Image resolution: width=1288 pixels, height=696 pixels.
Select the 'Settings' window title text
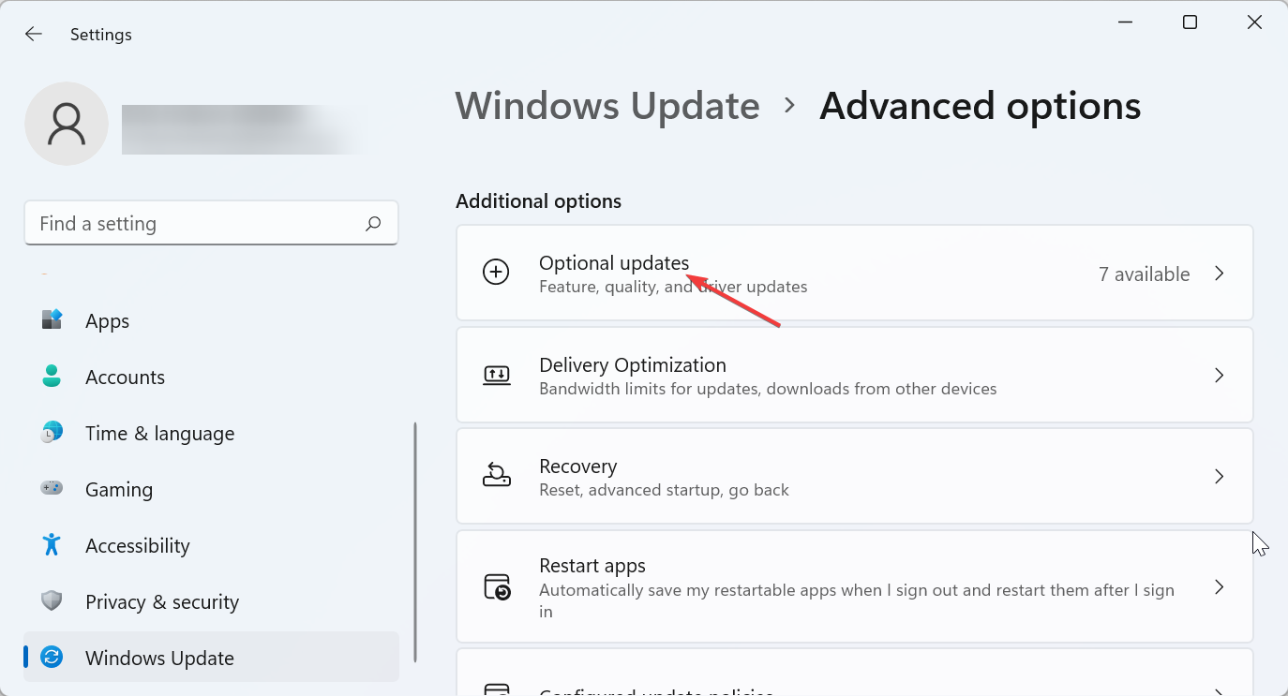click(x=101, y=35)
